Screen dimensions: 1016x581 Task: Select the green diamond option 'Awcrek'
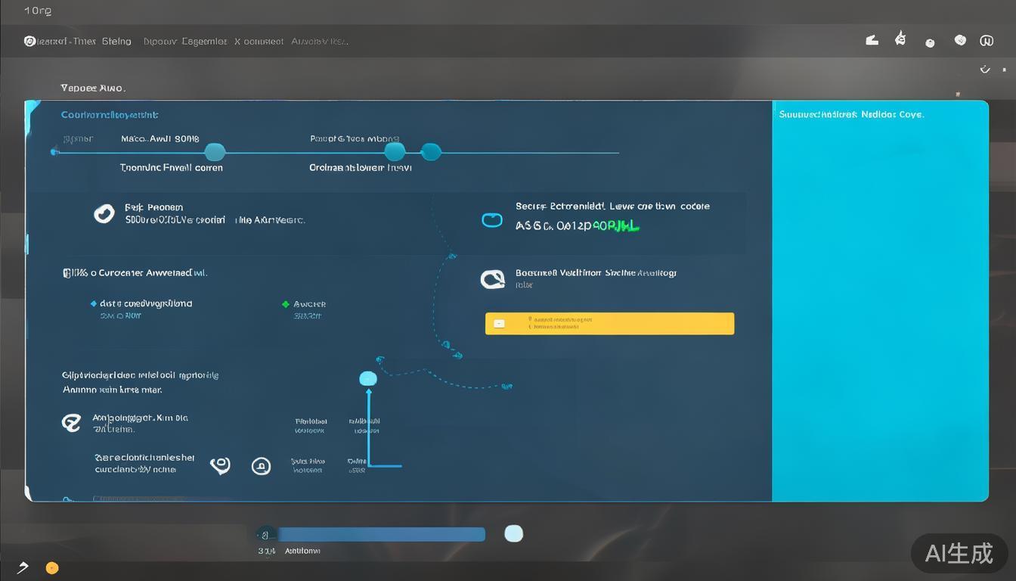pyautogui.click(x=285, y=304)
